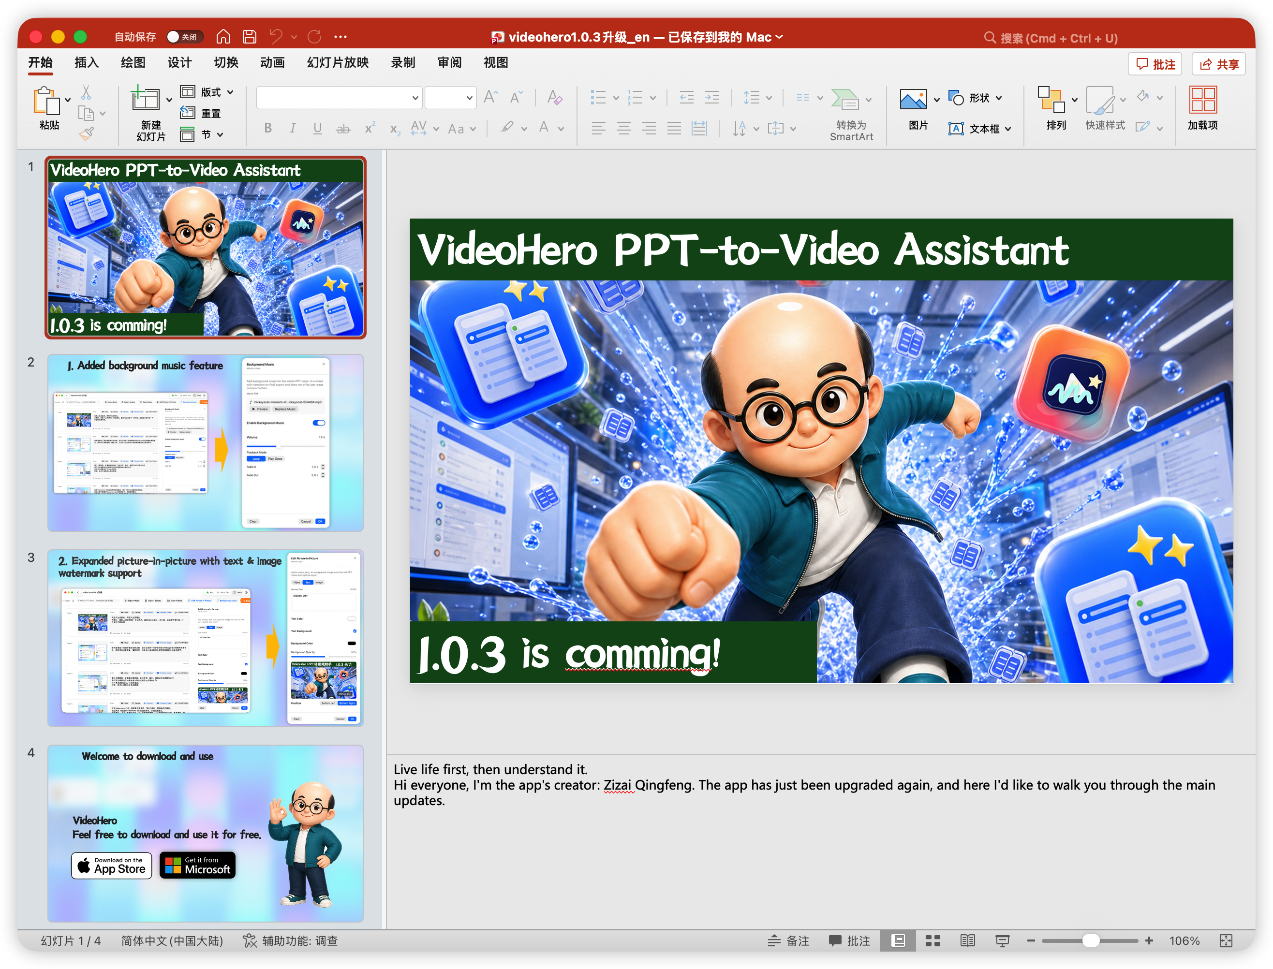Open the more options ellipsis icon
This screenshot has height=969, width=1273.
pyautogui.click(x=340, y=37)
